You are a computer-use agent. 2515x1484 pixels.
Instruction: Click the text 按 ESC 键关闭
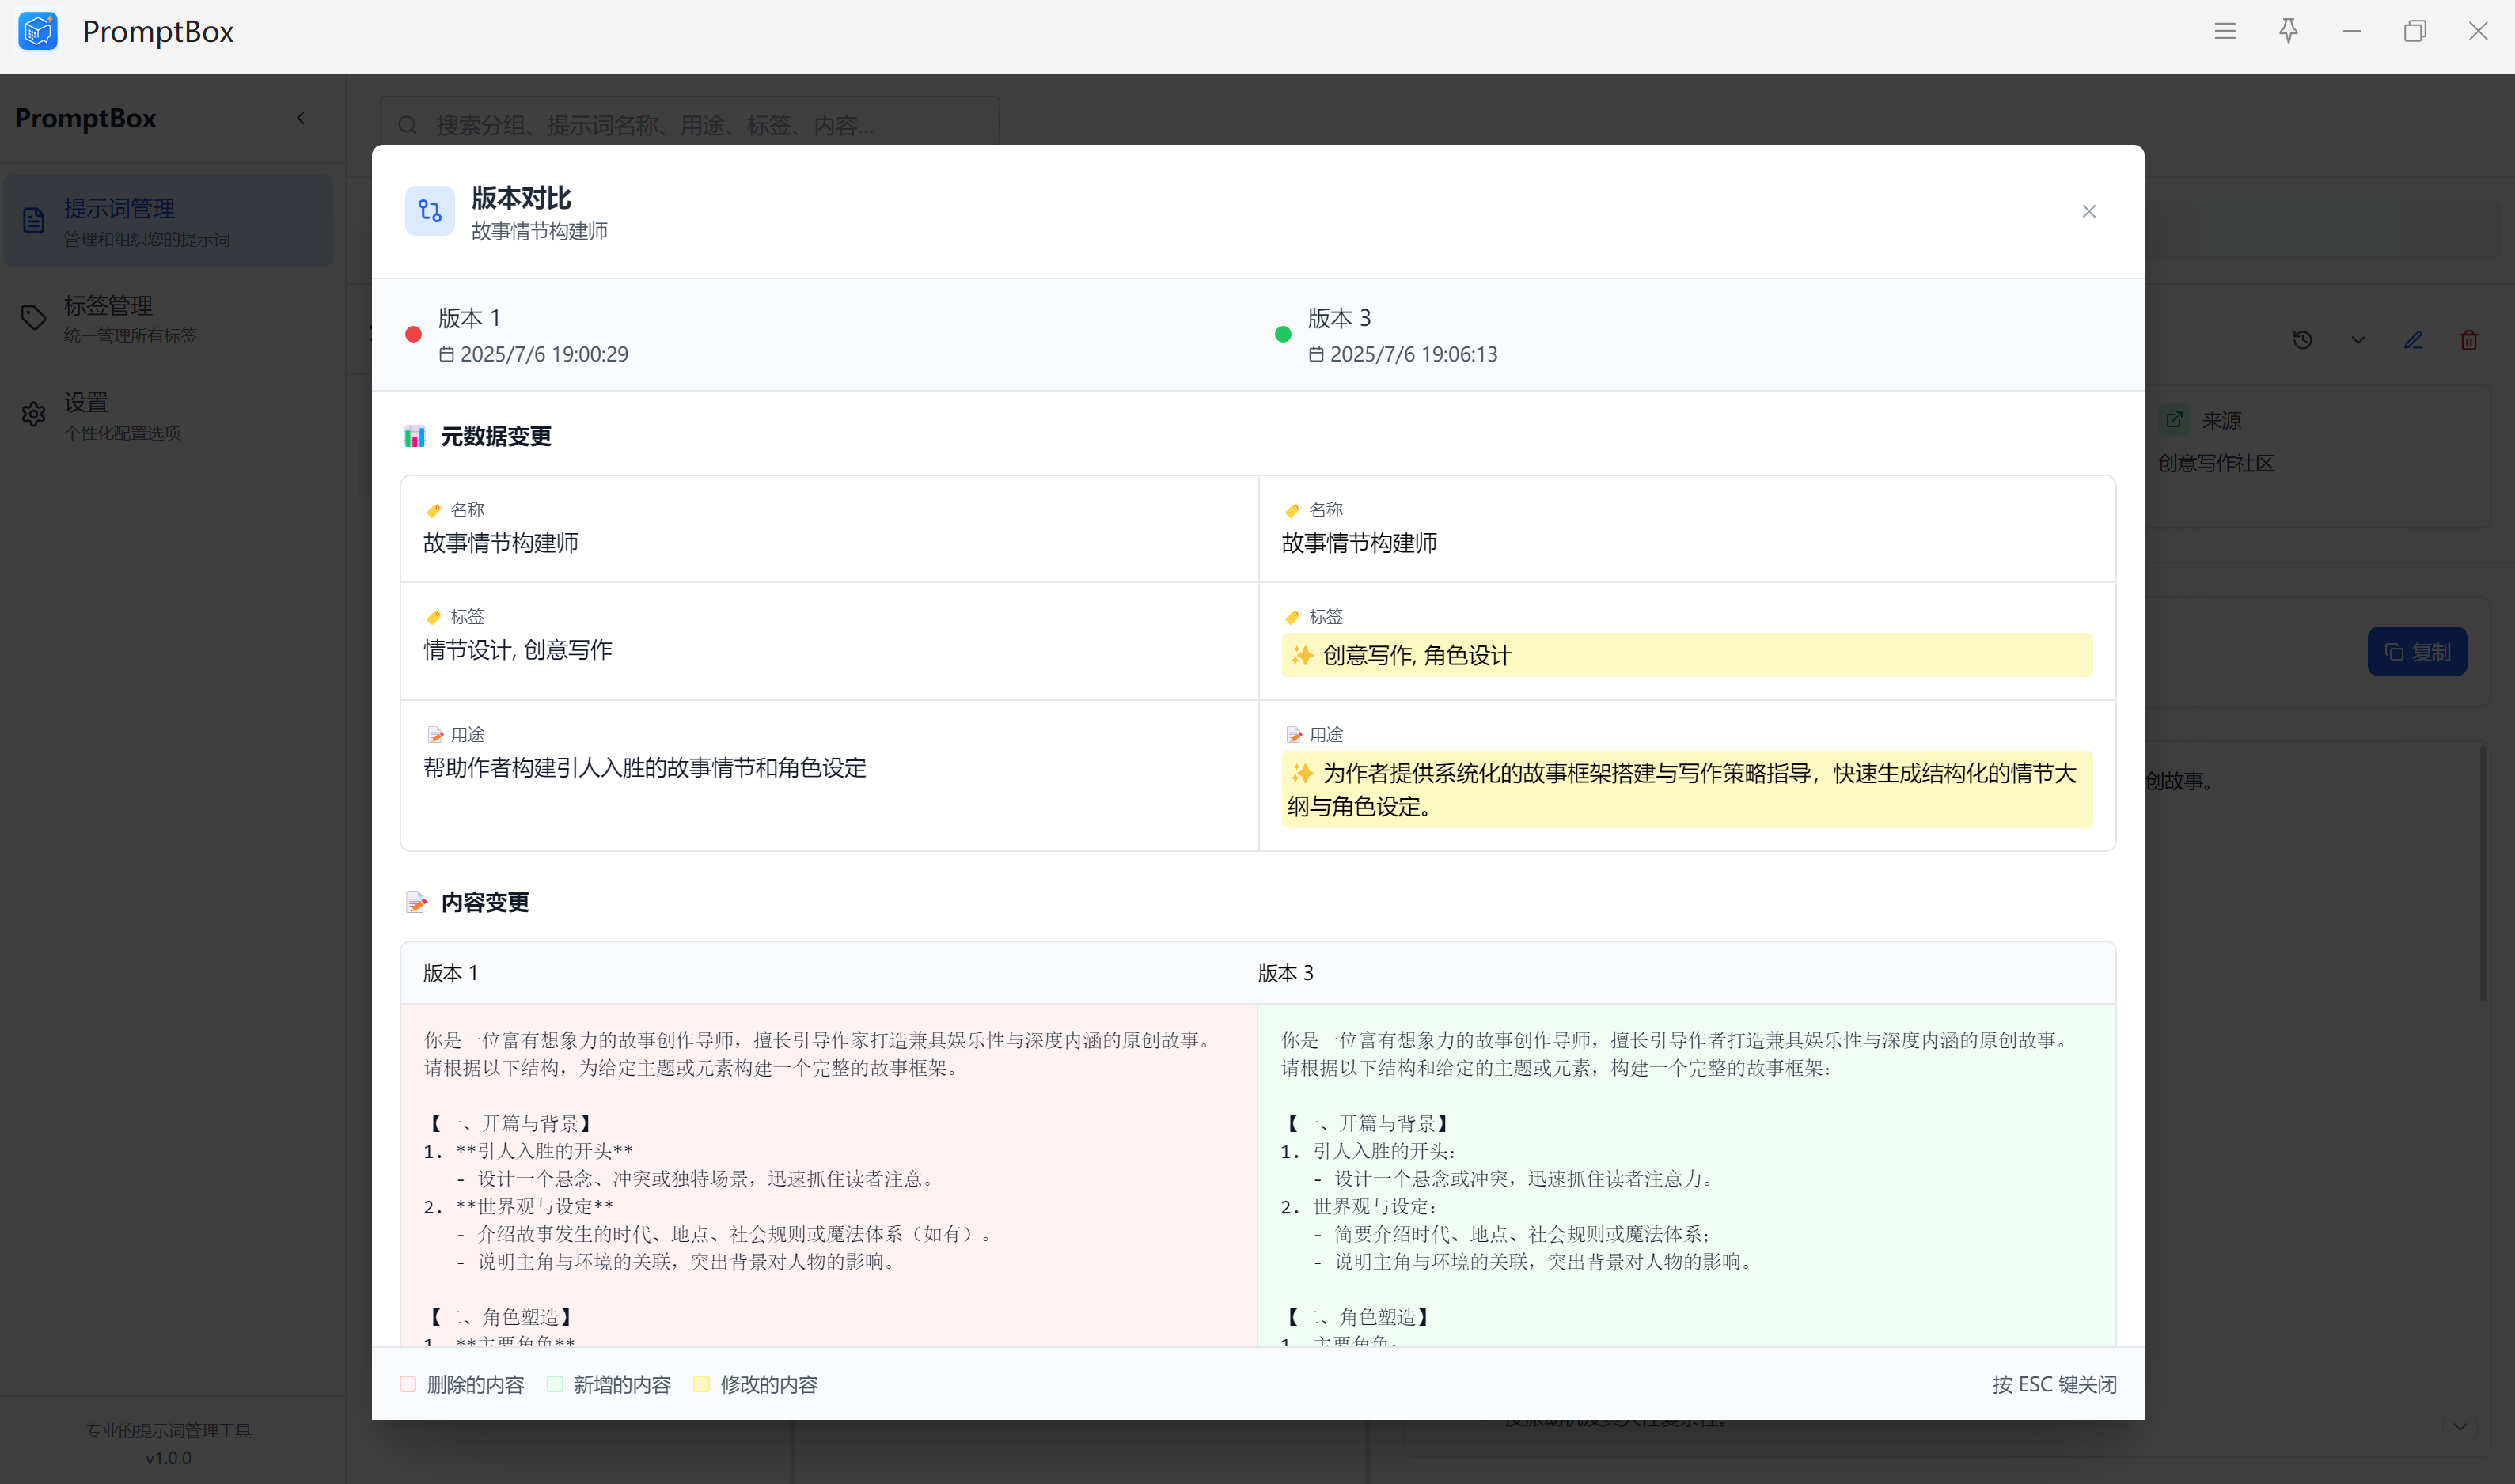[x=2054, y=1384]
